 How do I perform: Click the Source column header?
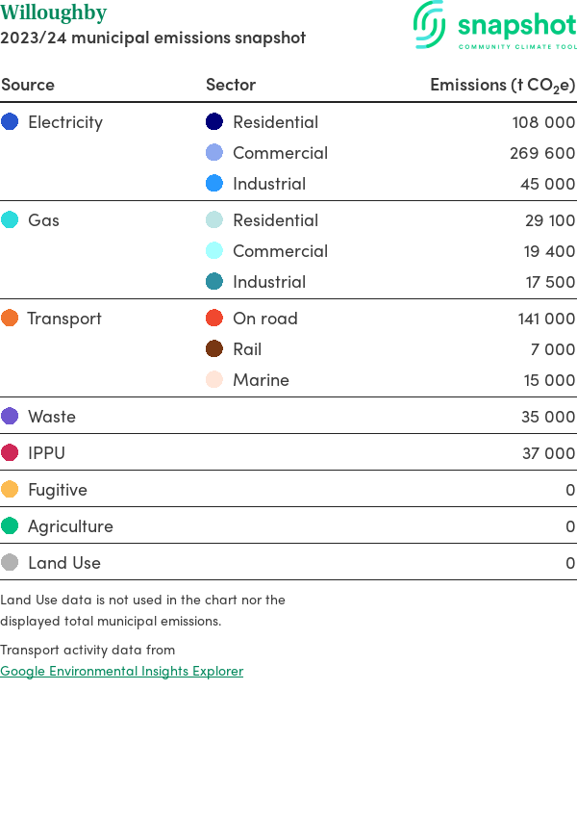pos(28,85)
